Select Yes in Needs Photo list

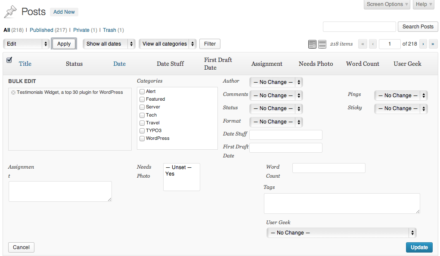pos(170,174)
